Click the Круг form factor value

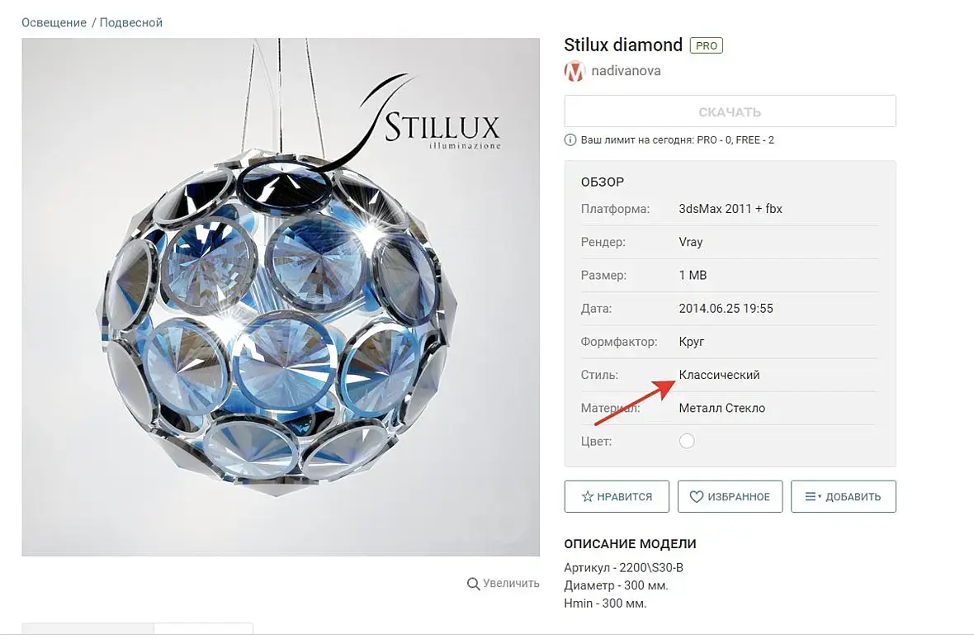coord(692,342)
